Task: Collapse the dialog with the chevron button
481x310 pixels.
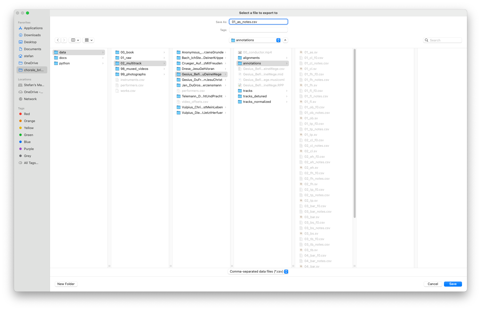Action: point(285,40)
